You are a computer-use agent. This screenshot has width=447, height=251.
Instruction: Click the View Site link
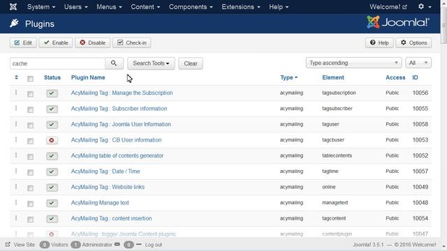[x=20, y=245]
